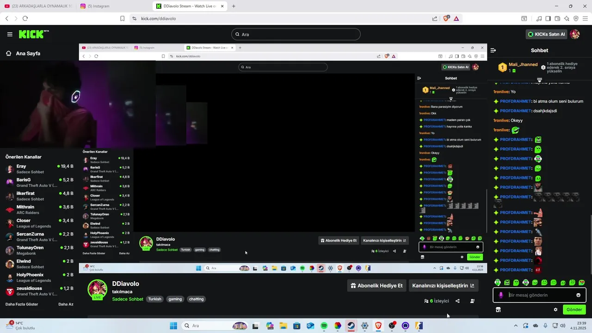This screenshot has height=333, width=592.
Task: Open Brave Rewards triangle icon
Action: point(456,18)
